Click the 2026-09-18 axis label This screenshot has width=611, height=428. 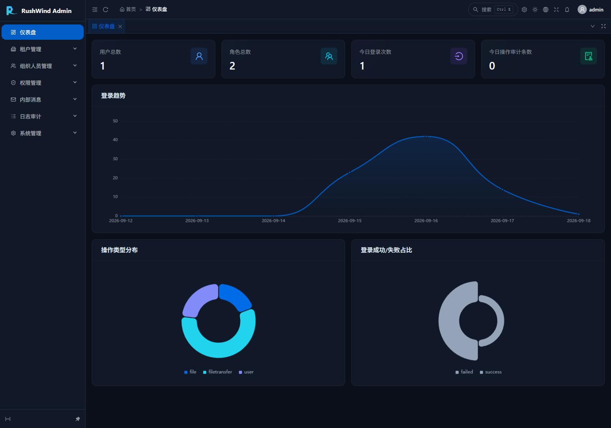(x=579, y=220)
